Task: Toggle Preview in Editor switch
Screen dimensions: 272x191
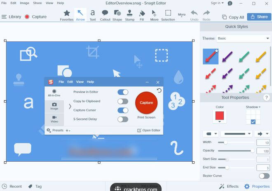Action: coord(123,92)
